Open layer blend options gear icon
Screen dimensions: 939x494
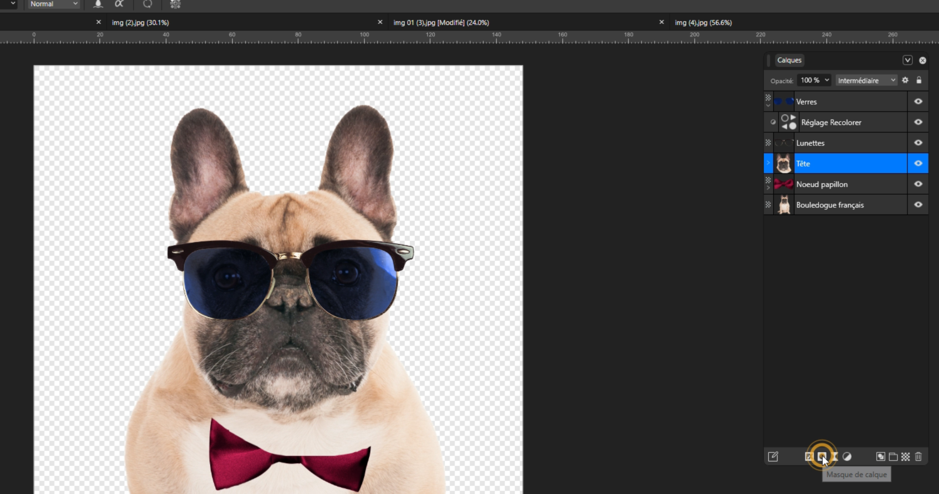905,80
